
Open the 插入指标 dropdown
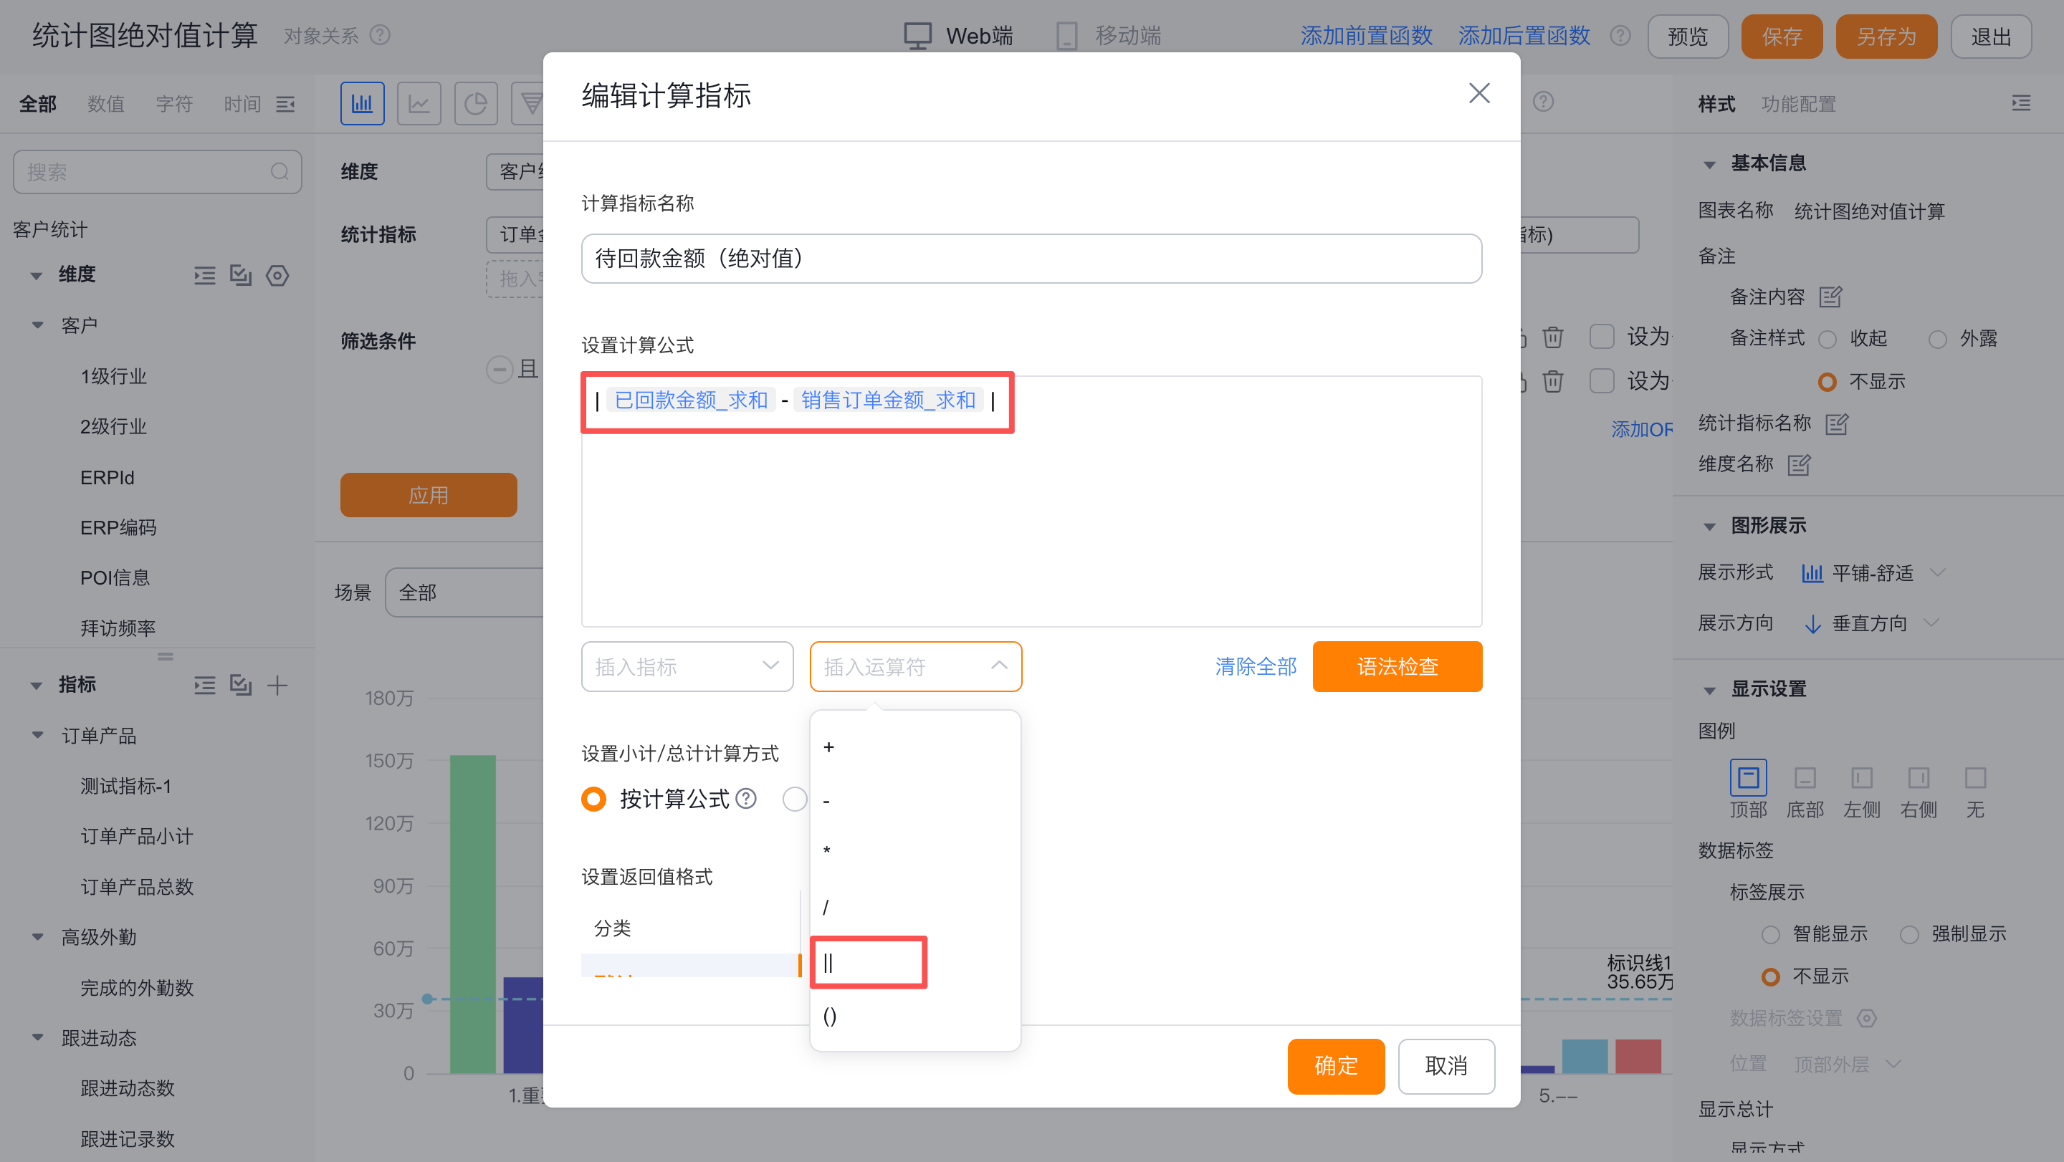pyautogui.click(x=687, y=666)
